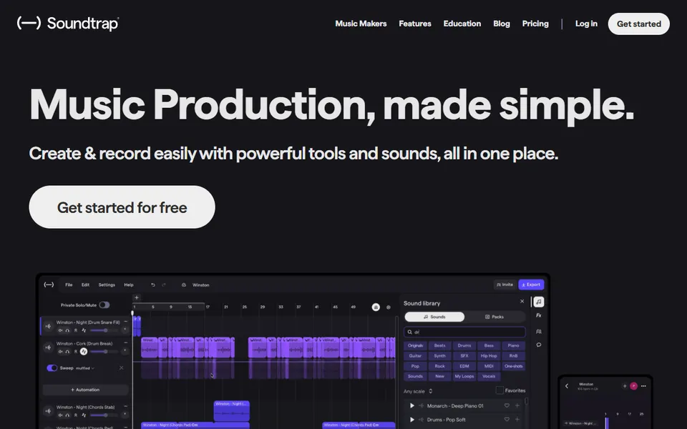Viewport: 687px width, 429px height.
Task: Open the Sweep muffled preset dropdown
Action: pos(85,368)
